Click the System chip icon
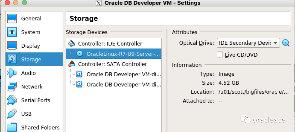The width and height of the screenshot is (295, 132). [12, 32]
